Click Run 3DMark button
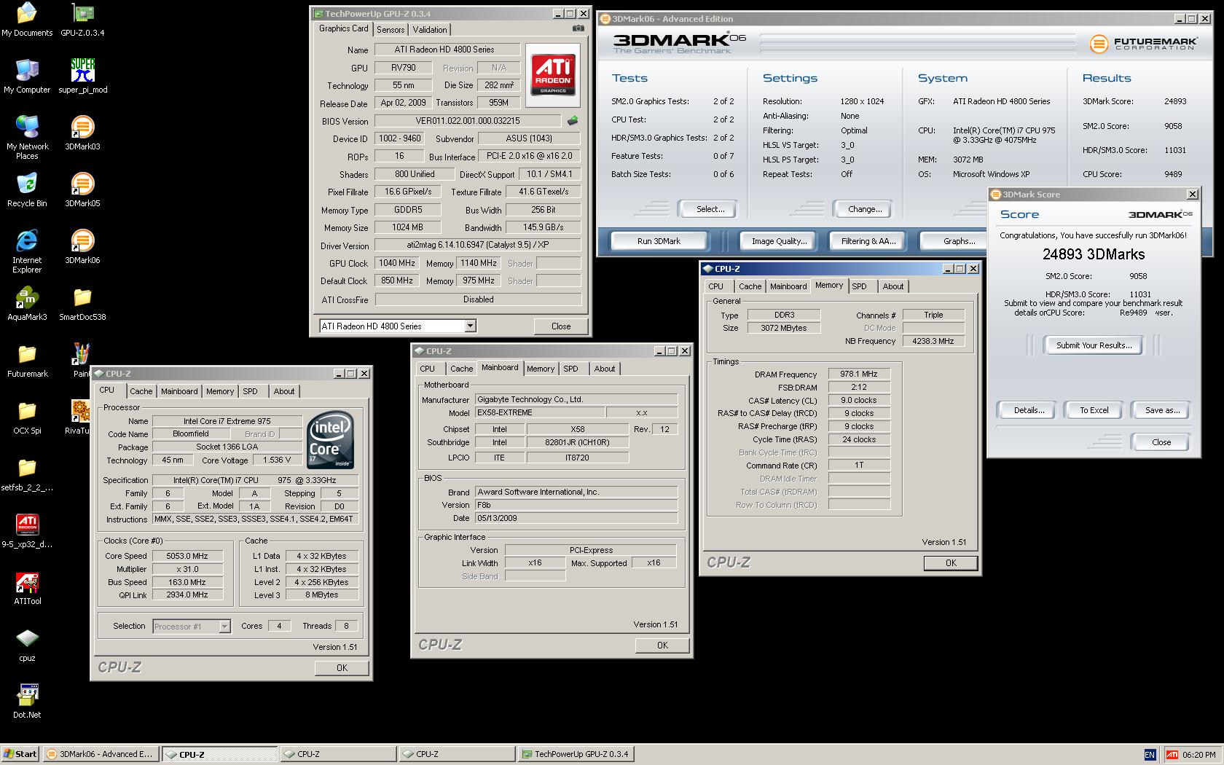1224x765 pixels. 659,241
